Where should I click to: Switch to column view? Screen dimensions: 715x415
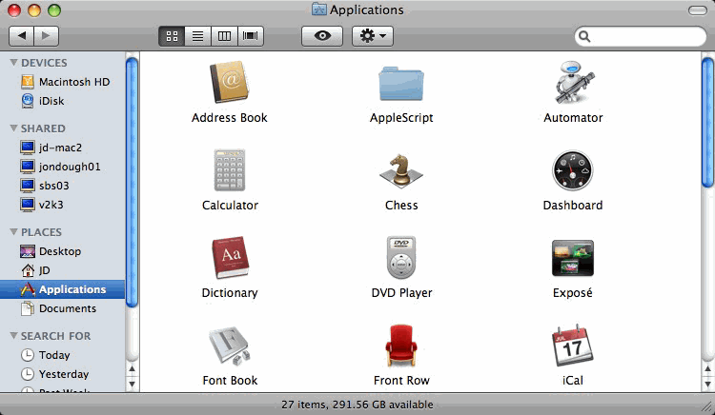224,36
